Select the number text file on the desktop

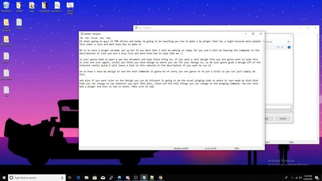point(19,24)
